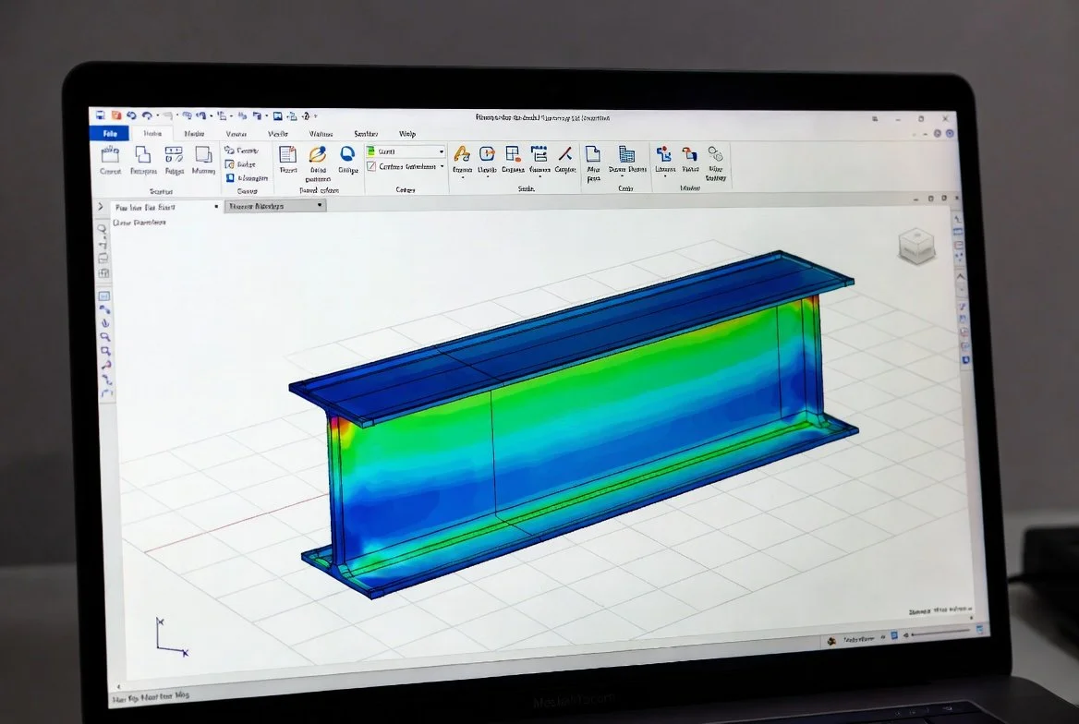Image resolution: width=1079 pixels, height=724 pixels.
Task: Toggle the red-slash checkbox in the ribbon
Action: pyautogui.click(x=371, y=166)
